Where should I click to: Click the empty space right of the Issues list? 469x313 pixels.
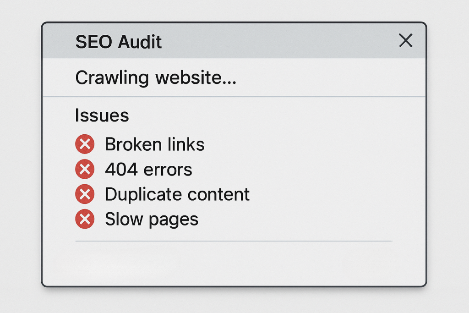tap(330, 183)
